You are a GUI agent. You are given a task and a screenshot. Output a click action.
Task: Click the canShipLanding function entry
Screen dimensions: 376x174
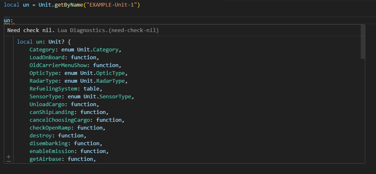pyautogui.click(x=52, y=112)
